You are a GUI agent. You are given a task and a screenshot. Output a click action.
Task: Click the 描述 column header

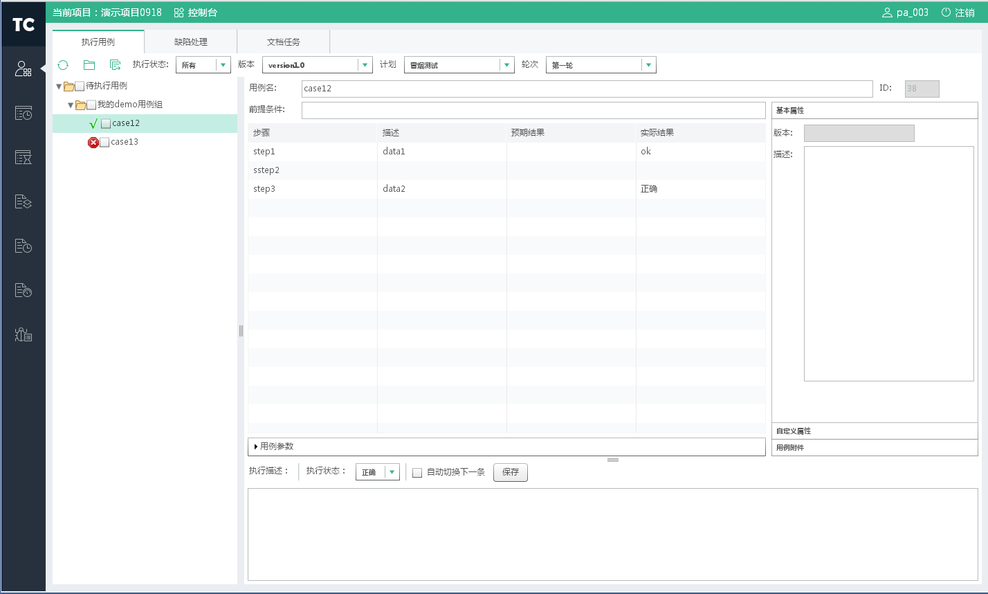(x=441, y=132)
